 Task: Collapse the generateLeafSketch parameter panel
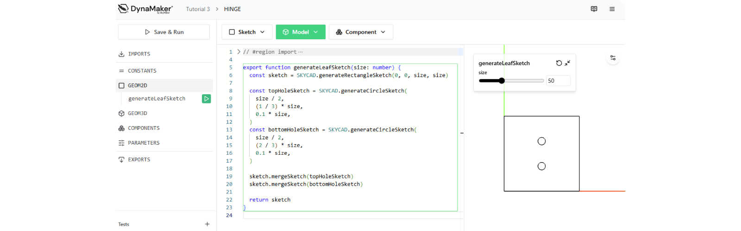(x=567, y=63)
